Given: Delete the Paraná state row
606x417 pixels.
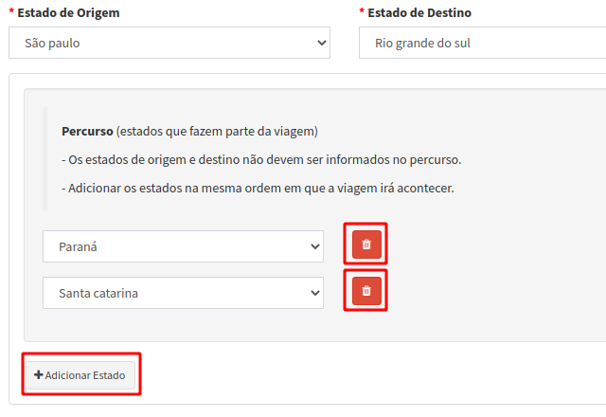Looking at the screenshot, I should point(366,245).
